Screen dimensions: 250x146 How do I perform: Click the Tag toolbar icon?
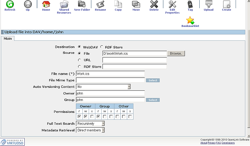click(x=190, y=5)
